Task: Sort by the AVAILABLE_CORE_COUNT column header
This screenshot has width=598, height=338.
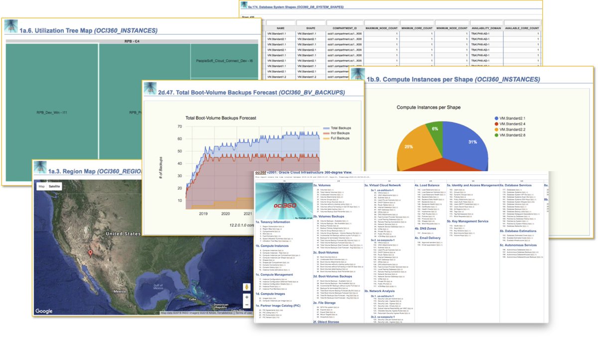Action: click(521, 28)
